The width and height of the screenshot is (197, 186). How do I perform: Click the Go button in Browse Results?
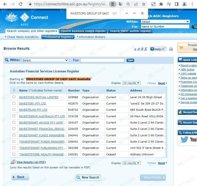tap(130, 60)
